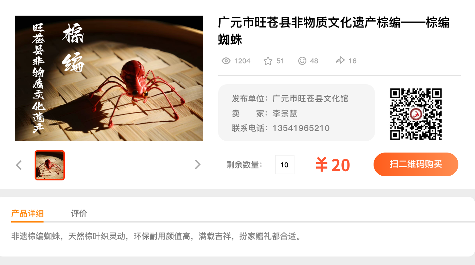Show the next image with the right chevron
This screenshot has height=265, width=475.
coord(197,164)
